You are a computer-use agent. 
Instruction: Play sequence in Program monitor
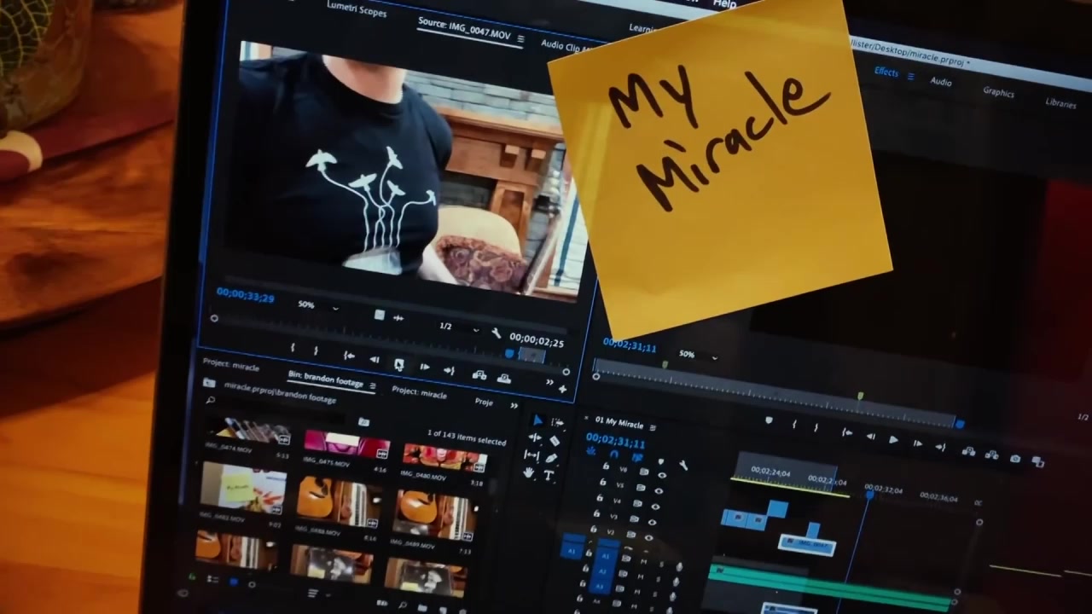point(893,440)
